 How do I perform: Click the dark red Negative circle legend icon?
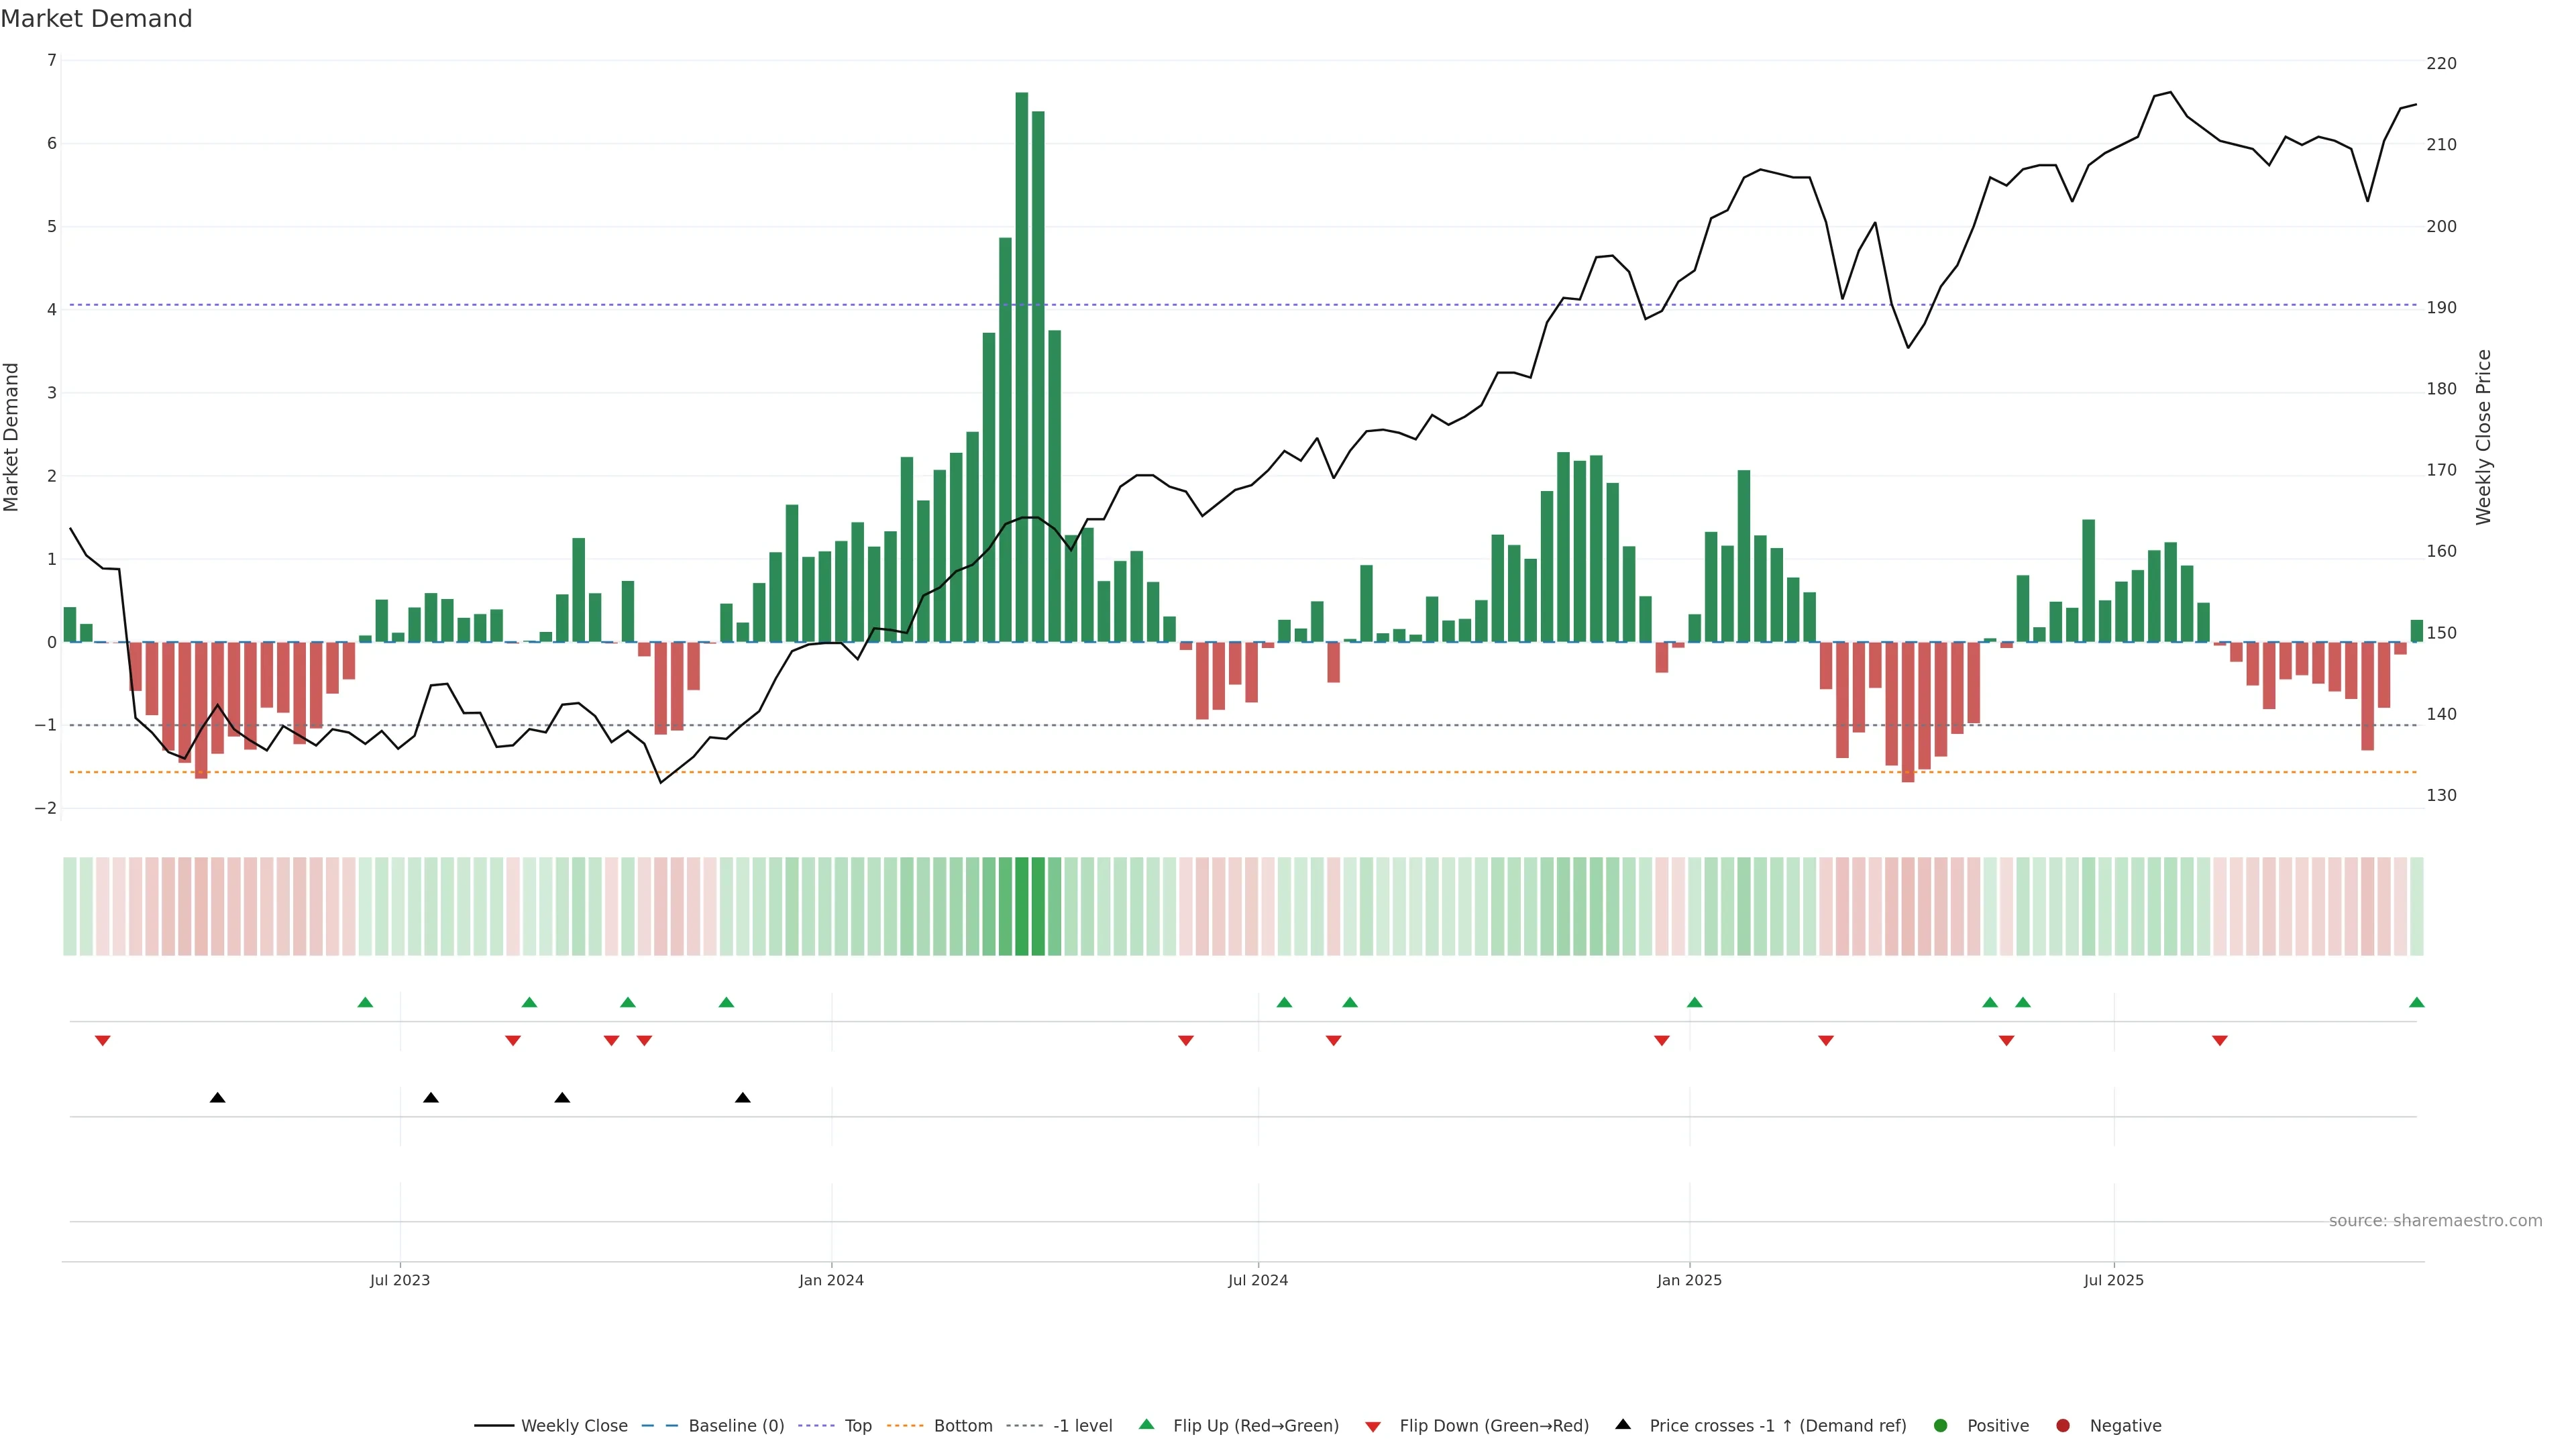click(x=2063, y=1425)
